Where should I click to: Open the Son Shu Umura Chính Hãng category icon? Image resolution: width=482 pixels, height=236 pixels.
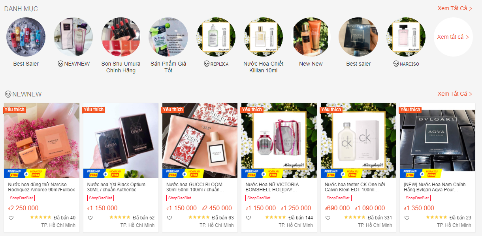pyautogui.click(x=121, y=37)
